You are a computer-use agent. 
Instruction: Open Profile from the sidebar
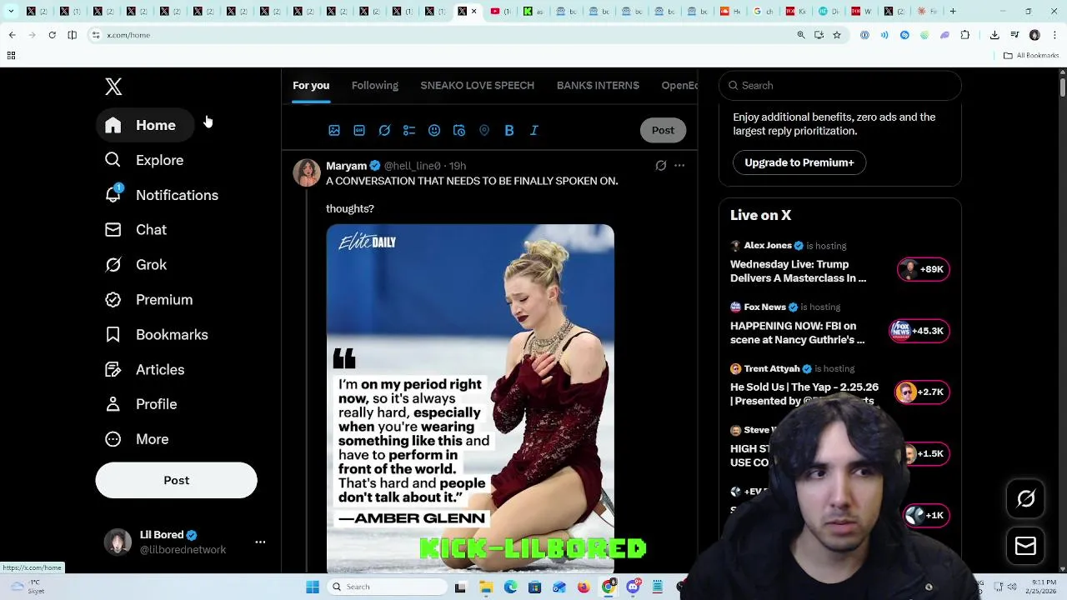pyautogui.click(x=142, y=404)
